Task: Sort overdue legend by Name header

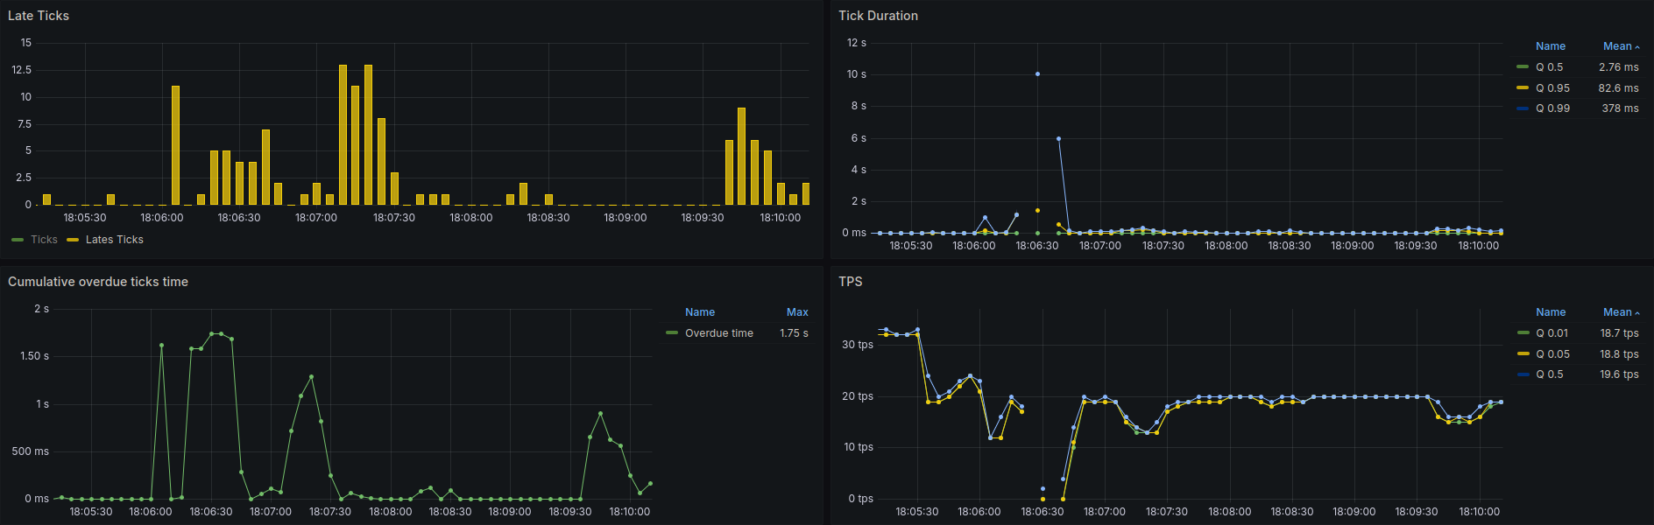Action: [700, 312]
